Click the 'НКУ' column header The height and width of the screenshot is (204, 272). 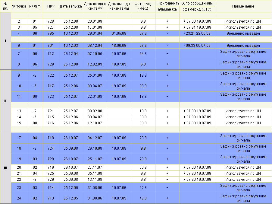[50, 6]
